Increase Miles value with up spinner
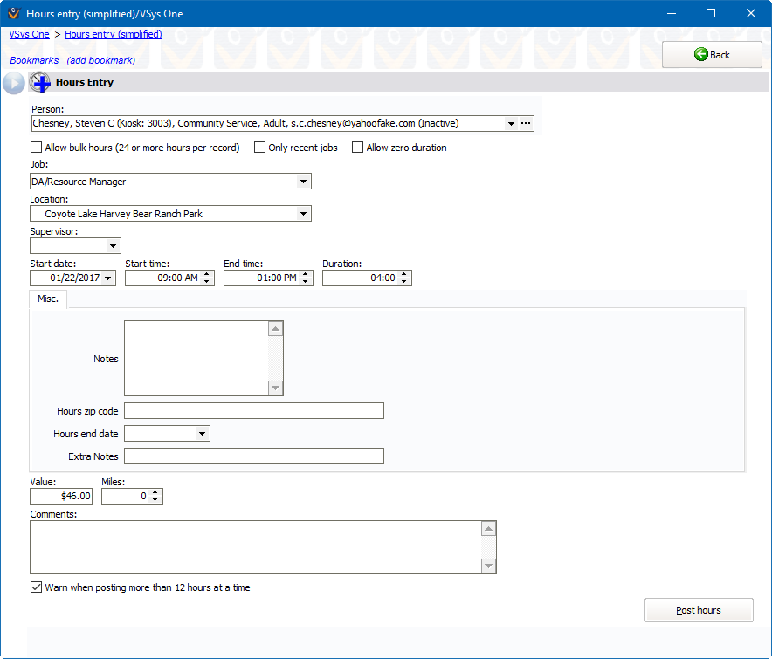Image resolution: width=772 pixels, height=659 pixels. click(155, 492)
